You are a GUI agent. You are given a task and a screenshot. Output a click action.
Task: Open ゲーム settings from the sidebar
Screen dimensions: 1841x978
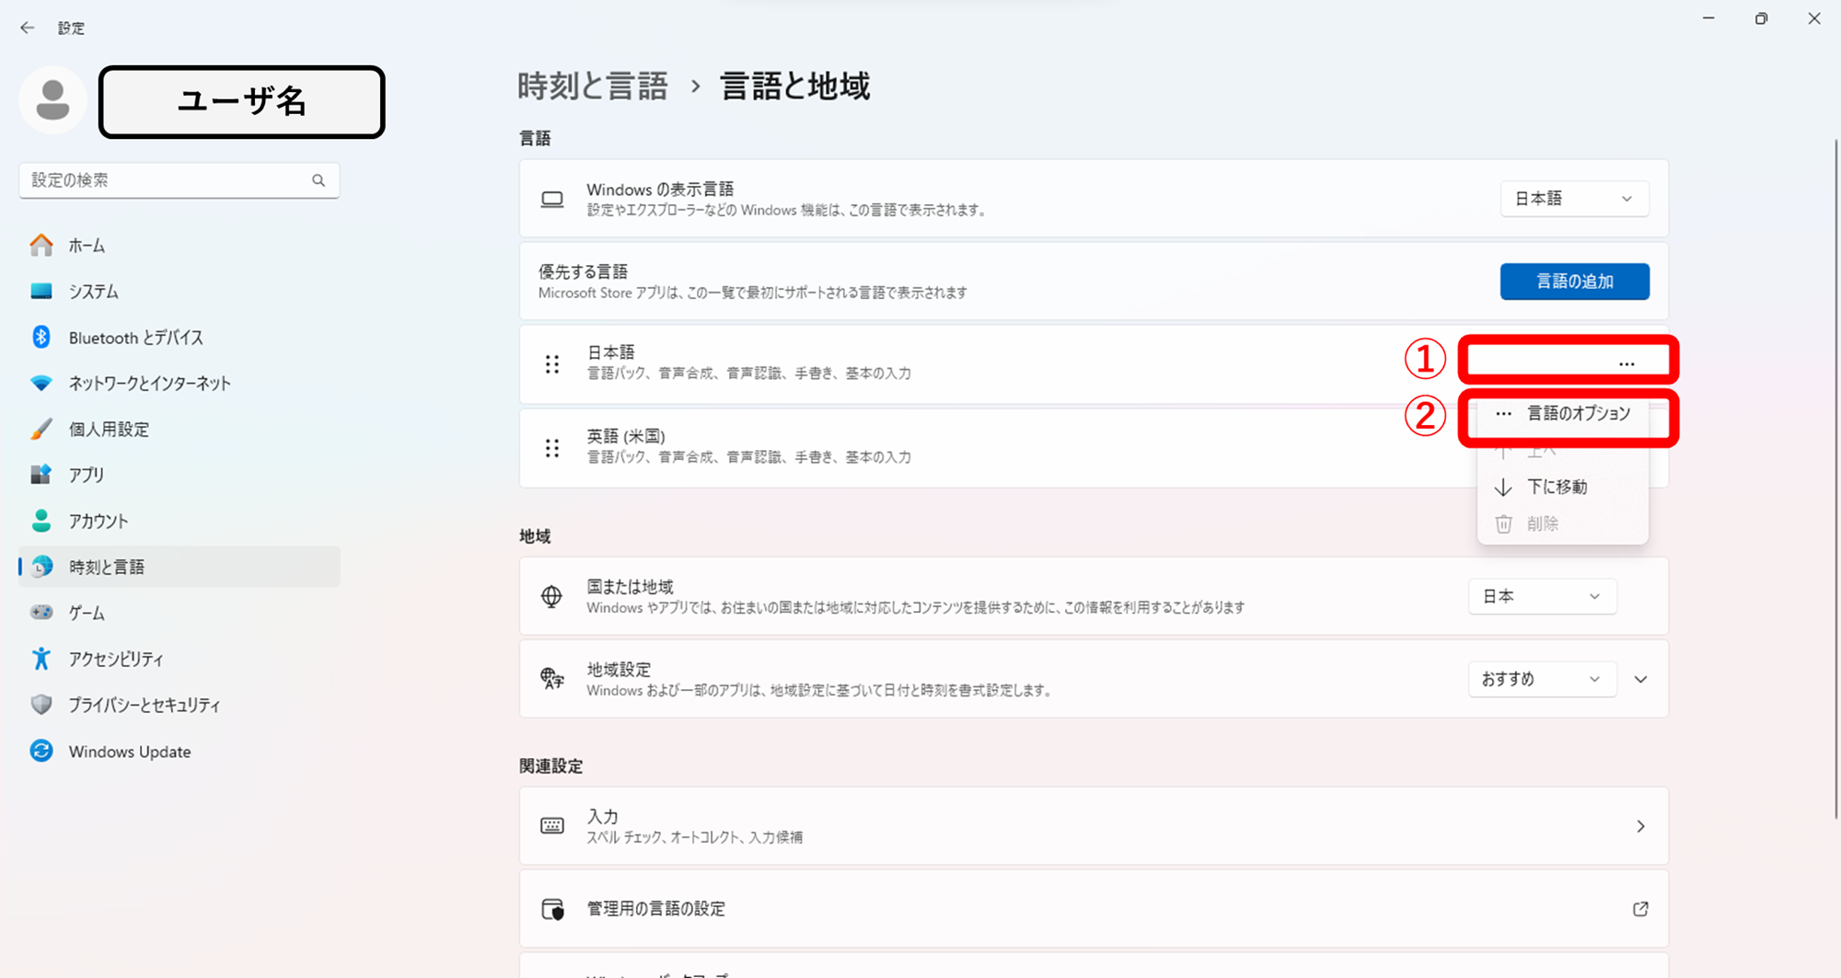87,613
